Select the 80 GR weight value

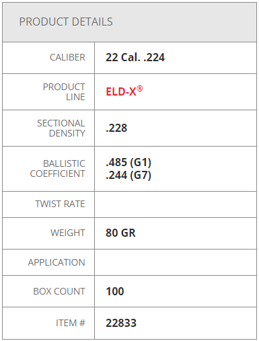[x=120, y=233]
